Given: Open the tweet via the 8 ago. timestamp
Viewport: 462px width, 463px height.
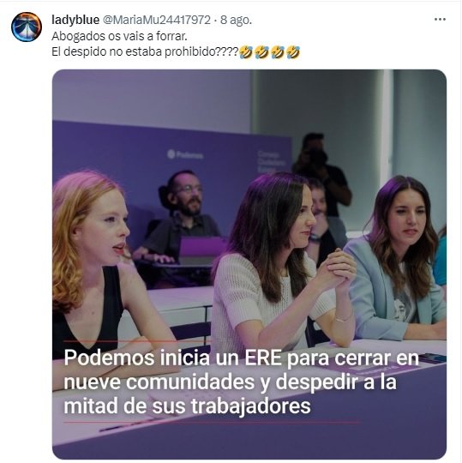Looking at the screenshot, I should (236, 20).
